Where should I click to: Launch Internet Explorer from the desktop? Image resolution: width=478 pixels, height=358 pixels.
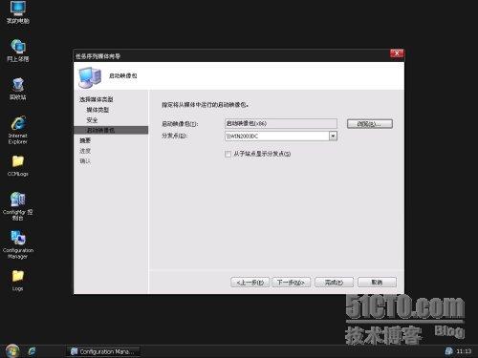[18, 130]
